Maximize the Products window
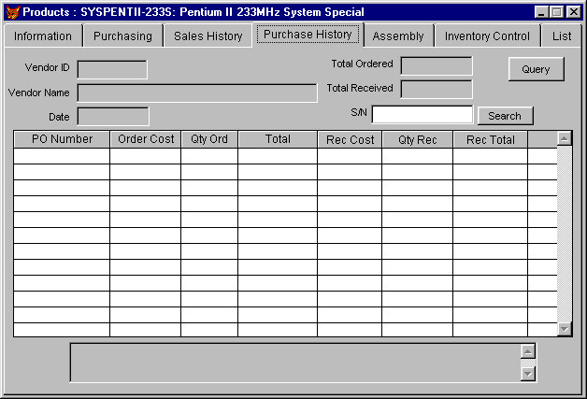Viewport: 587px width, 399px height. point(559,12)
